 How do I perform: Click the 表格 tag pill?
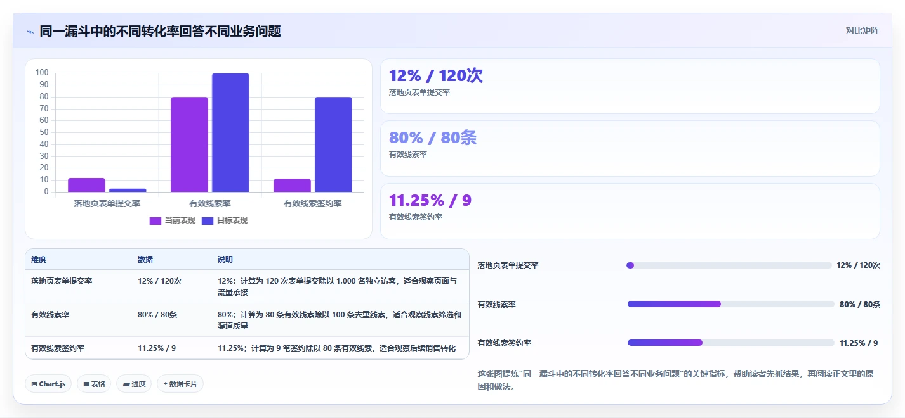pos(94,384)
